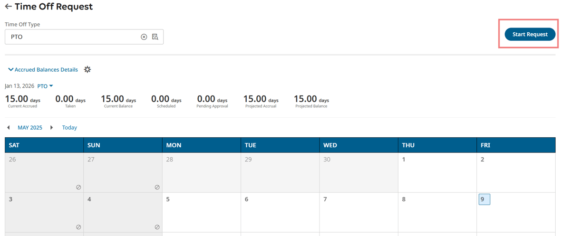Open accrued balances settings gear
561x236 pixels.
(x=87, y=69)
